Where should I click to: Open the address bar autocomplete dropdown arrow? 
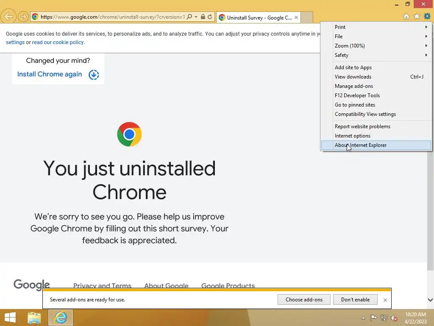click(x=196, y=17)
